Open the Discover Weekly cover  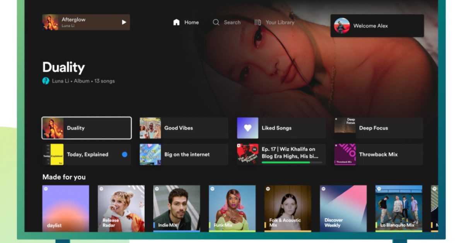coord(343,208)
